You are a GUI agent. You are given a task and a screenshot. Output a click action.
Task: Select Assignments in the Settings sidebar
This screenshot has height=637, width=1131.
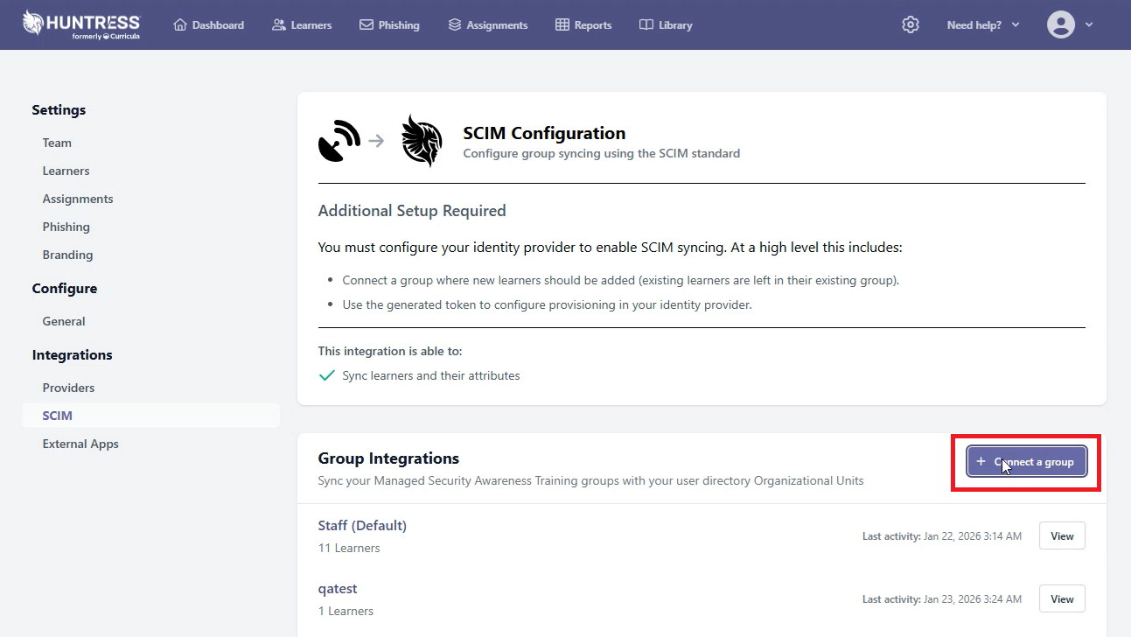pyautogui.click(x=78, y=199)
